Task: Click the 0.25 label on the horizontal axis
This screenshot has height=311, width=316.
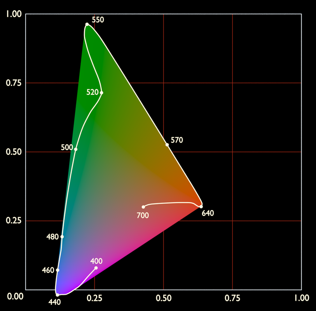Action: 94,298
